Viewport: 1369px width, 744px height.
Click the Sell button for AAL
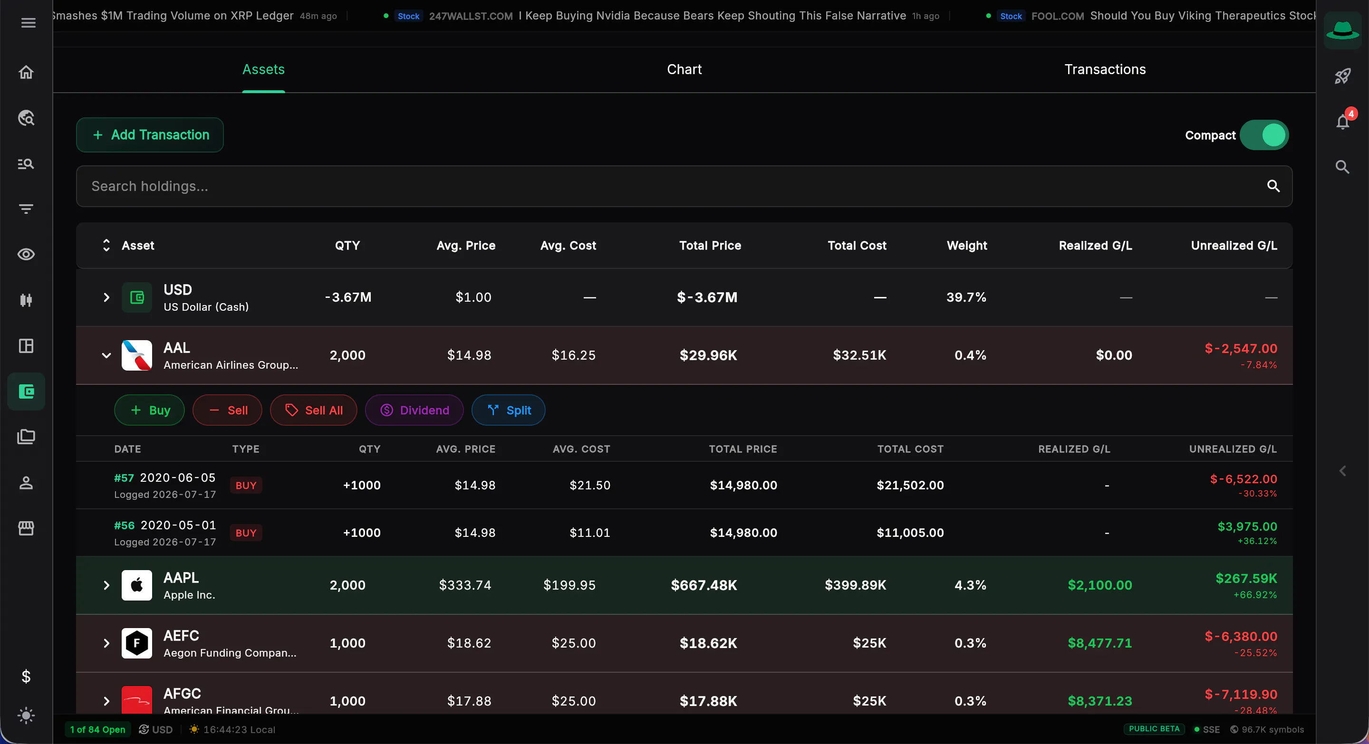click(228, 410)
